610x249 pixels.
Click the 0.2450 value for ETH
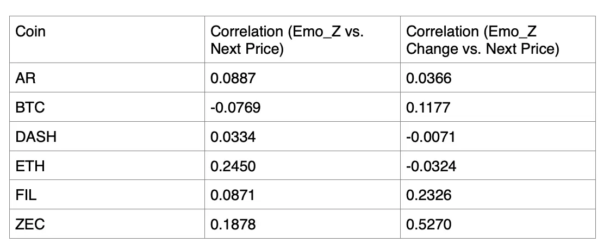(x=233, y=166)
